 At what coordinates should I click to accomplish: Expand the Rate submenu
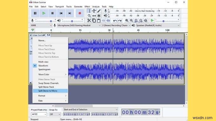[x=50, y=100]
